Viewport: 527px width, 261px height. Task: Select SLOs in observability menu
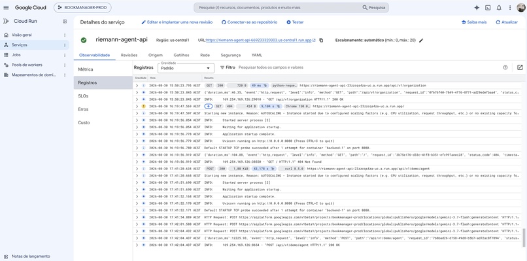click(103, 96)
